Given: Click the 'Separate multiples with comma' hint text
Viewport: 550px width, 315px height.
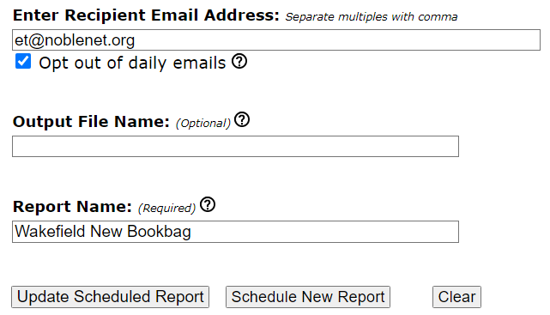Looking at the screenshot, I should 372,17.
